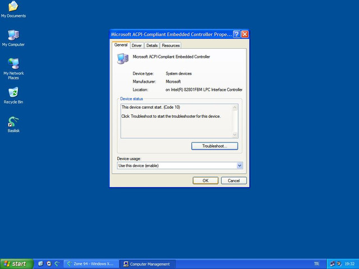
Task: Select the Basilisk browser shortcut
Action: point(13,124)
